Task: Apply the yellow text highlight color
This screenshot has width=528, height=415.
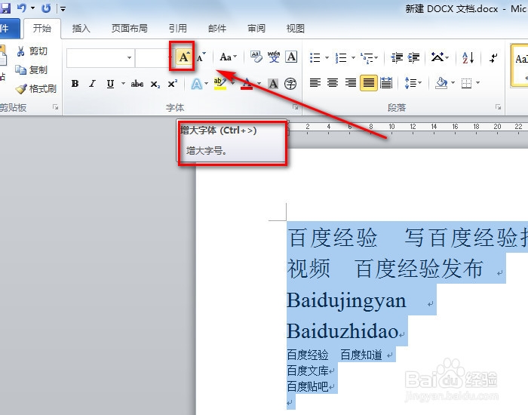Action: 220,83
